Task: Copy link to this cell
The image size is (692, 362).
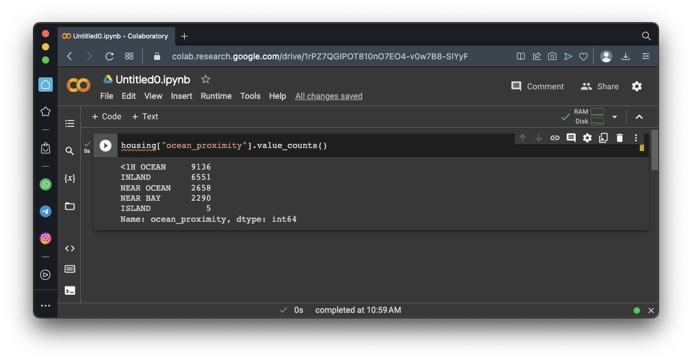Action: pos(555,138)
